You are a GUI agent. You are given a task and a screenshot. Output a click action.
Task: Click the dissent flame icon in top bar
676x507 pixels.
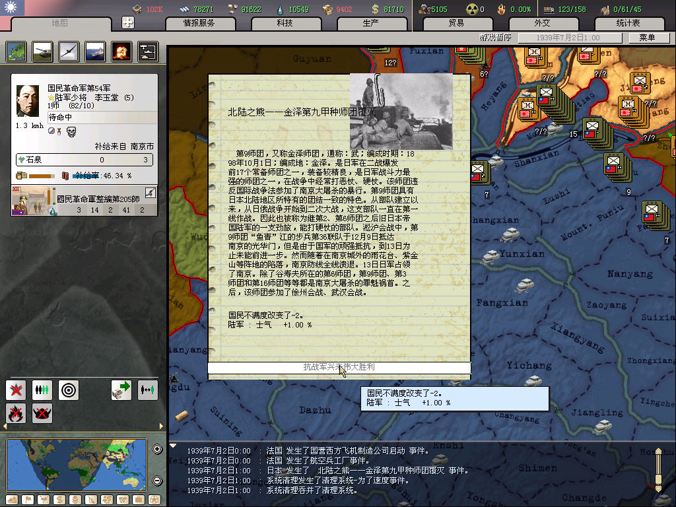point(502,9)
